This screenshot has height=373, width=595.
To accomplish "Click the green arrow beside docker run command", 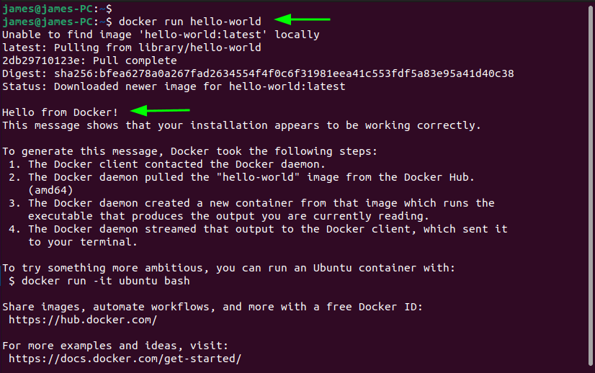I will coord(302,19).
